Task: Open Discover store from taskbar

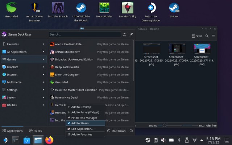Action: tap(27, 140)
